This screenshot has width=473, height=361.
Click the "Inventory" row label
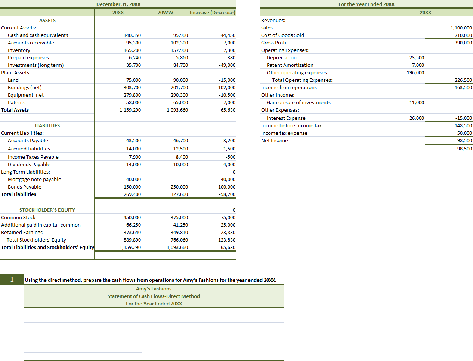(19, 50)
